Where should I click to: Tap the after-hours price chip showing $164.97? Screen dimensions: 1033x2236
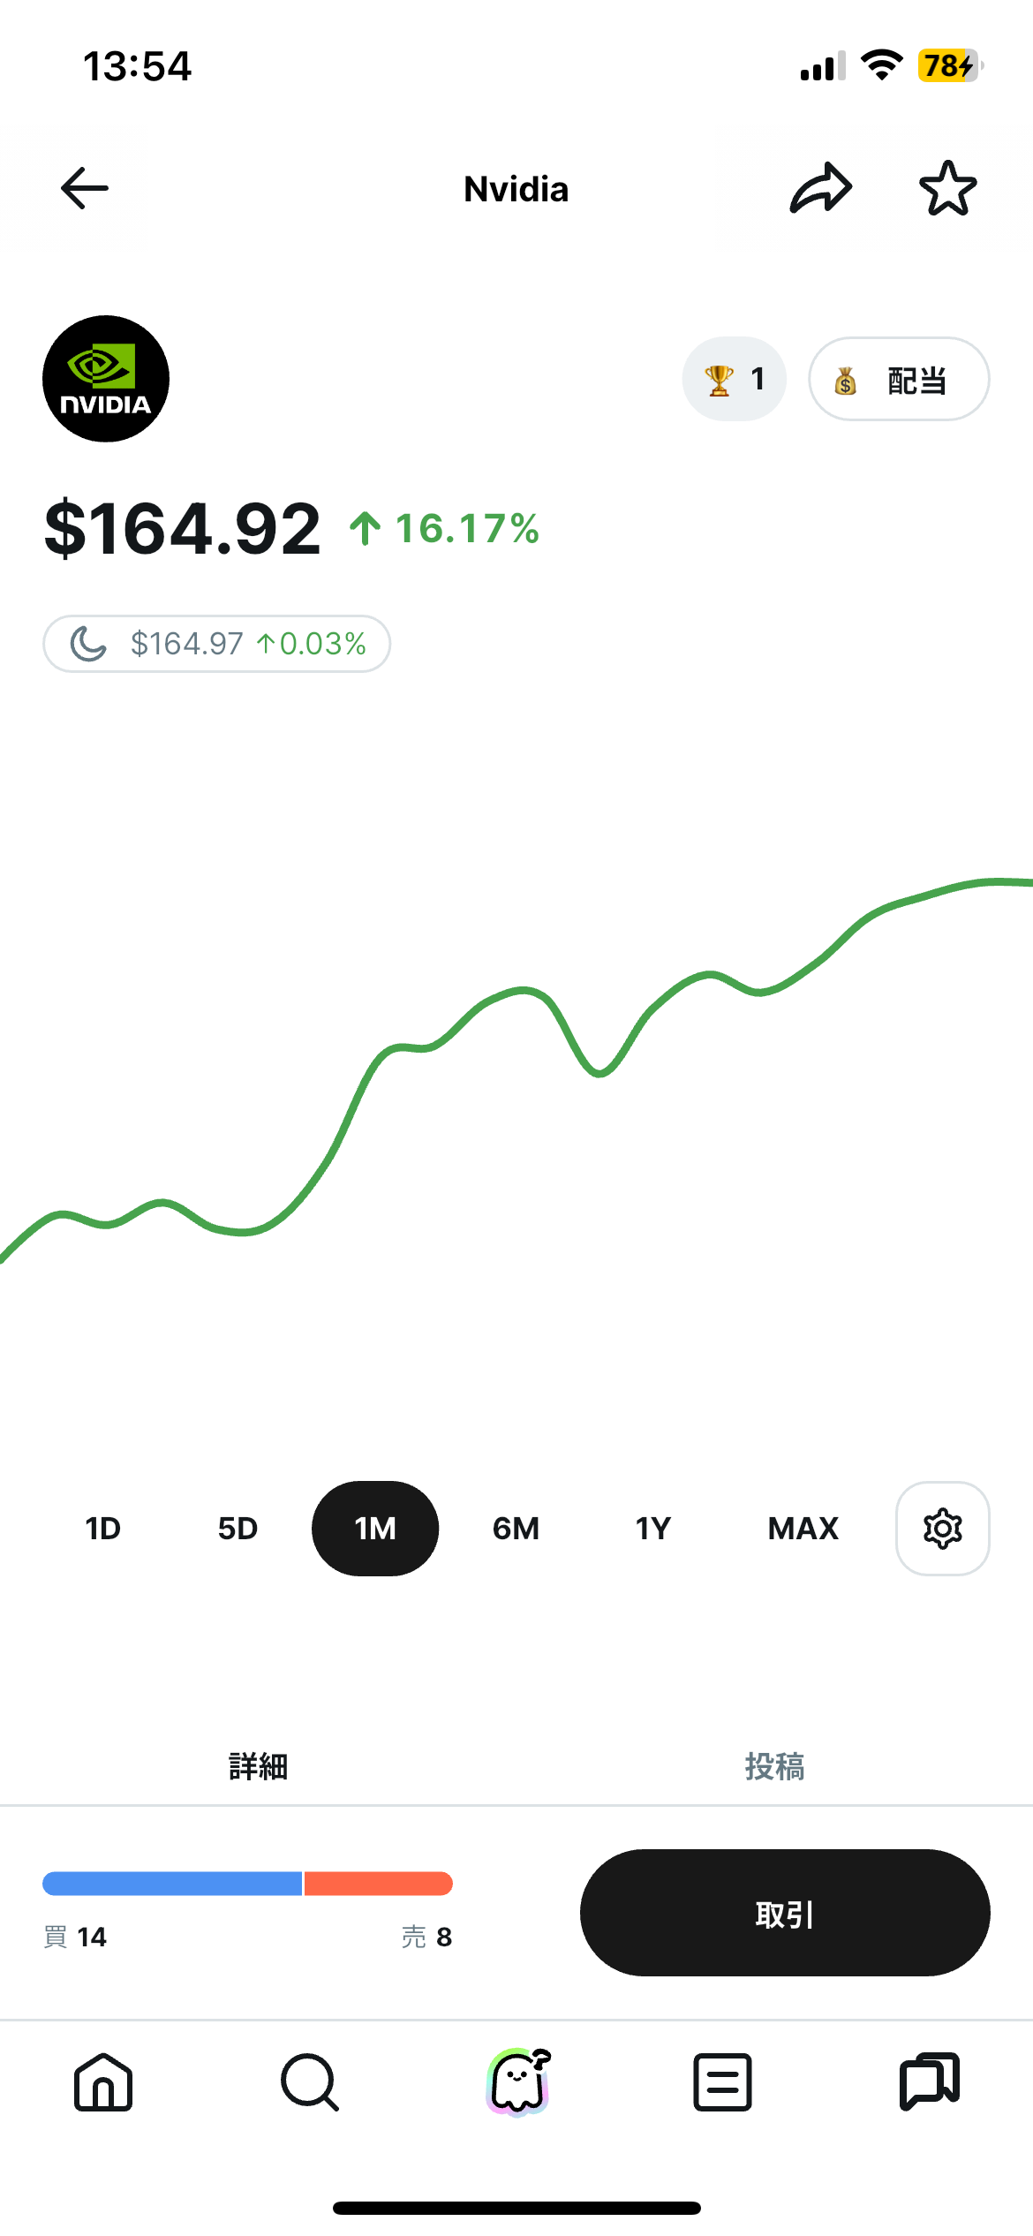(216, 644)
